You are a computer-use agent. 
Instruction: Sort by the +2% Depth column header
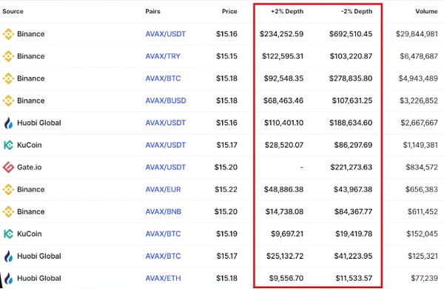pos(287,11)
